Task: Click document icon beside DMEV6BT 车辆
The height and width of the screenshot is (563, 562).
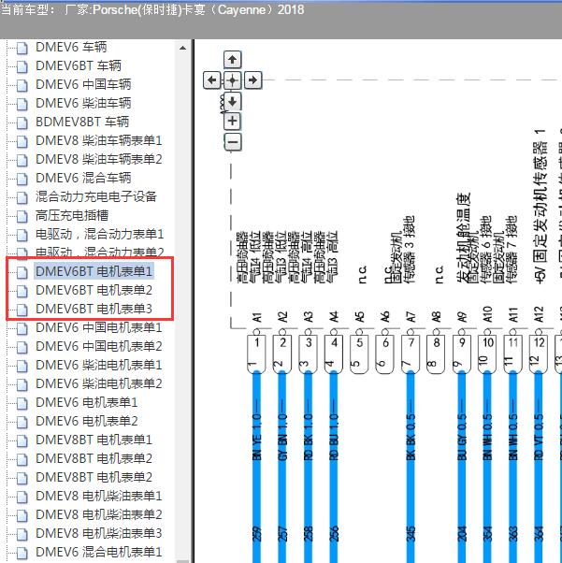Action: tap(22, 66)
